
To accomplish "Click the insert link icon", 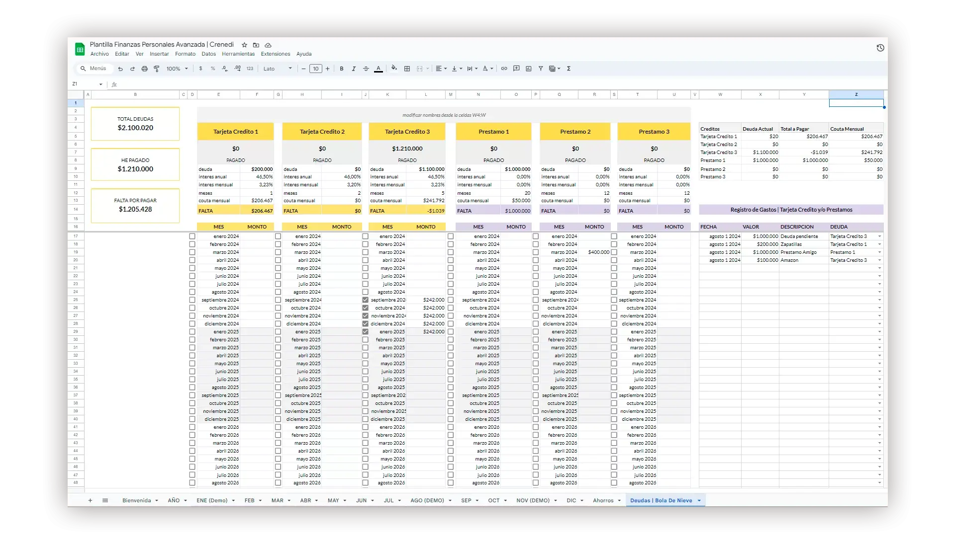I will [x=504, y=69].
